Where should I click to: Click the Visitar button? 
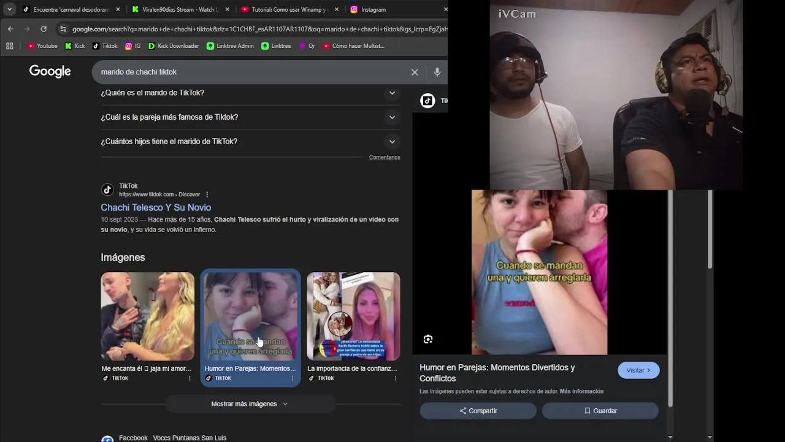click(638, 370)
